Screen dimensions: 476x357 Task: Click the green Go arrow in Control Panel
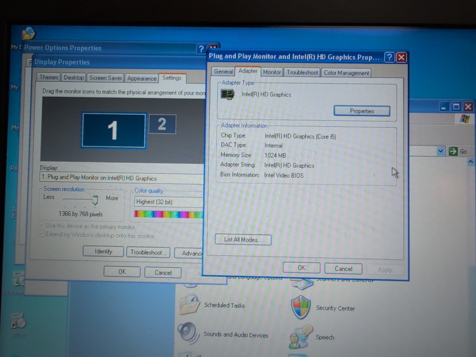[453, 151]
